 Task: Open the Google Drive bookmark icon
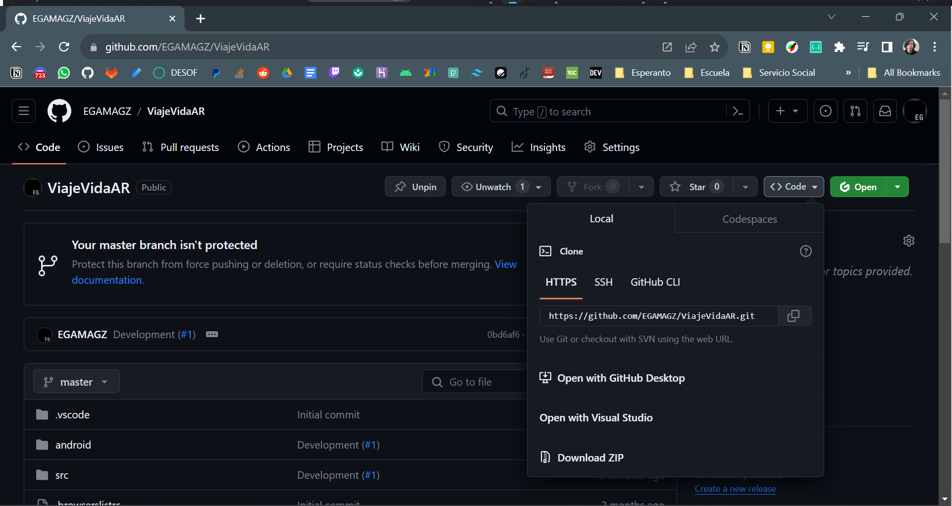[x=287, y=73]
